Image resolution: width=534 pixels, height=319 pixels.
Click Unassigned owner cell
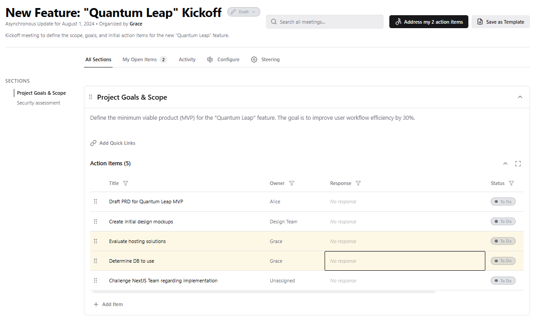pos(282,281)
